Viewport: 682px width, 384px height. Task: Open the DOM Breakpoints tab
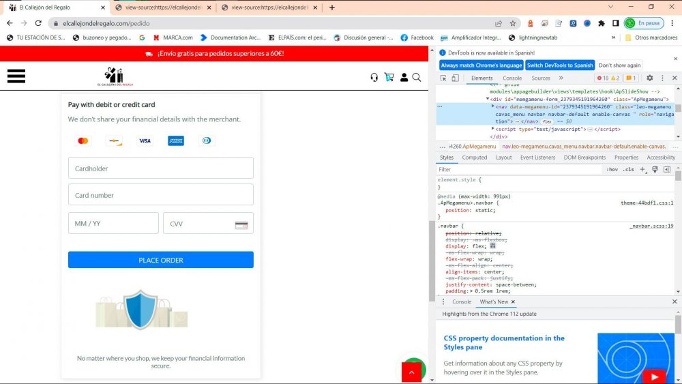coord(584,158)
